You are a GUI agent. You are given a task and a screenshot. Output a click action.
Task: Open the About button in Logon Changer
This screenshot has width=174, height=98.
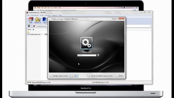coord(120,76)
